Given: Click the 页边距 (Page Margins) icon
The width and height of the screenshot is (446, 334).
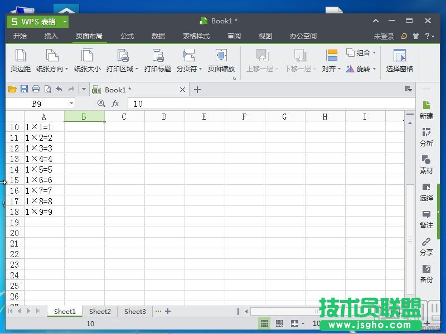Looking at the screenshot, I should 20,60.
